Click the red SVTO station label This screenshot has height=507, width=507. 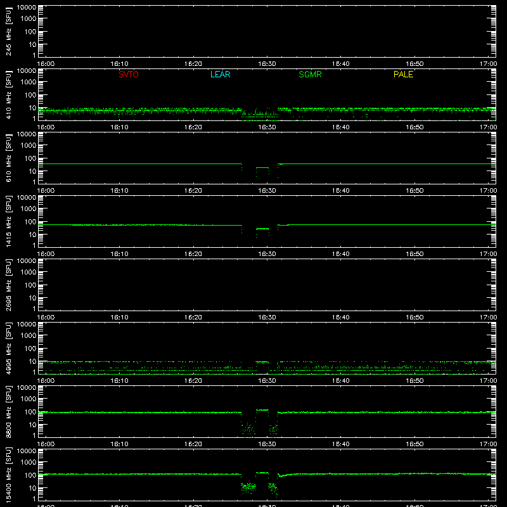[x=129, y=74]
